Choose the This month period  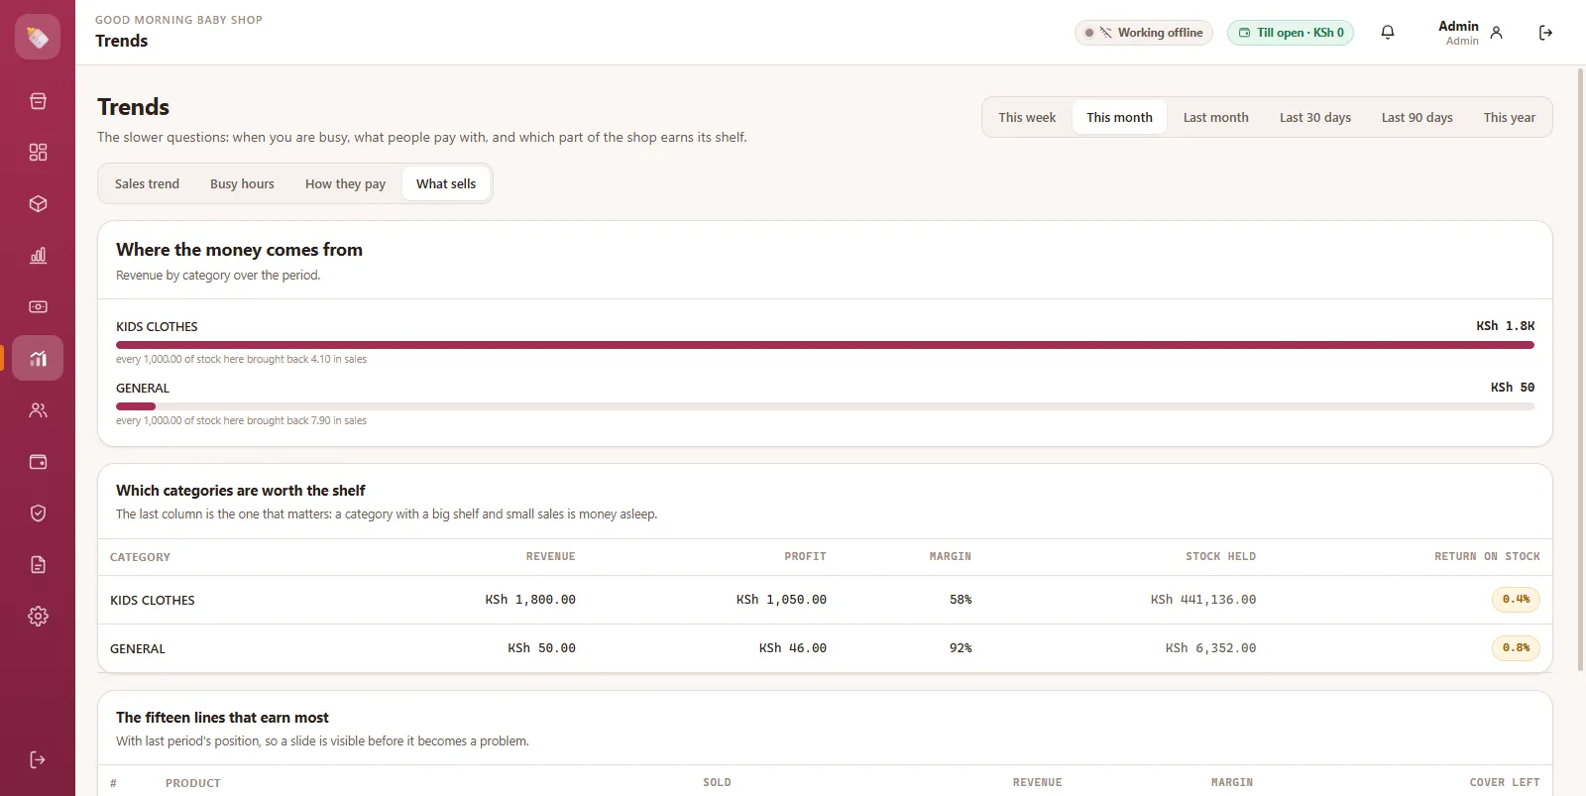click(x=1119, y=117)
